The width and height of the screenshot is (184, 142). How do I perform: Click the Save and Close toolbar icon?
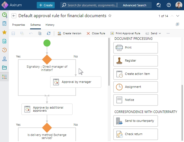(22, 33)
